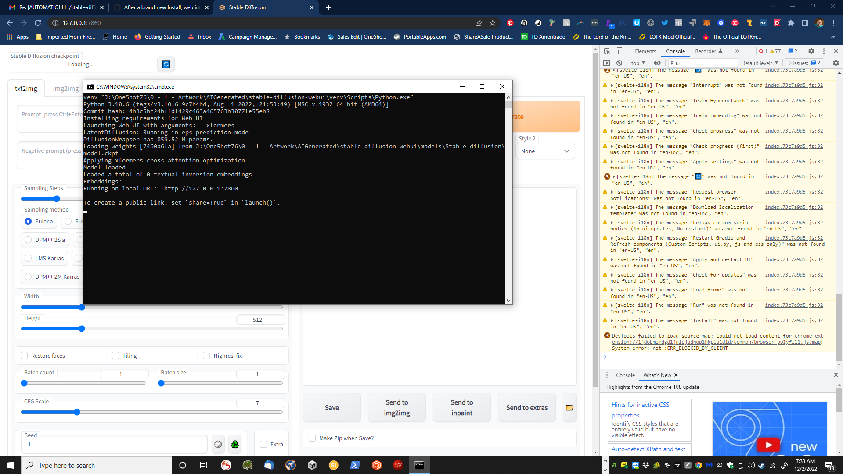The height and width of the screenshot is (474, 843).
Task: Refresh the Stable Diffusion checkpoint list
Action: pyautogui.click(x=166, y=64)
